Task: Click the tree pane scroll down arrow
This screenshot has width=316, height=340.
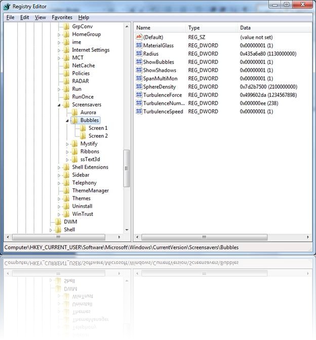Action: pos(127,229)
